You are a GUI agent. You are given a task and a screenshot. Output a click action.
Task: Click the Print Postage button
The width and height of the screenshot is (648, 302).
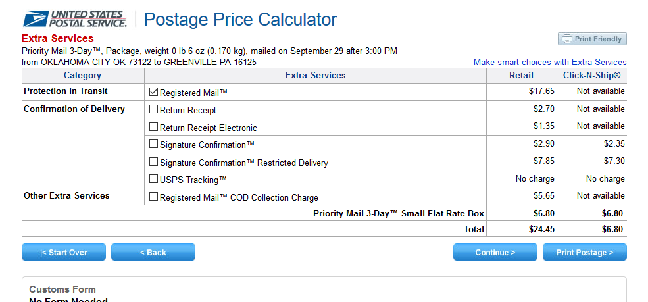pos(584,252)
